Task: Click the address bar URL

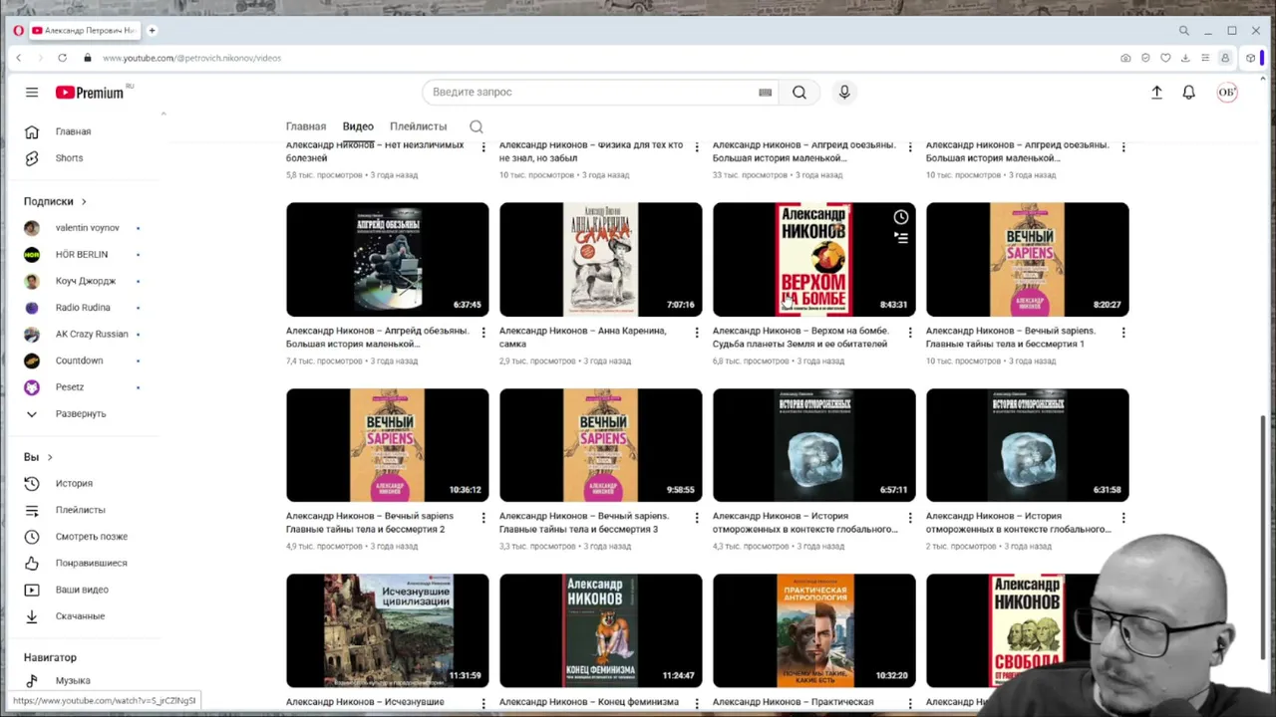Action: click(191, 58)
